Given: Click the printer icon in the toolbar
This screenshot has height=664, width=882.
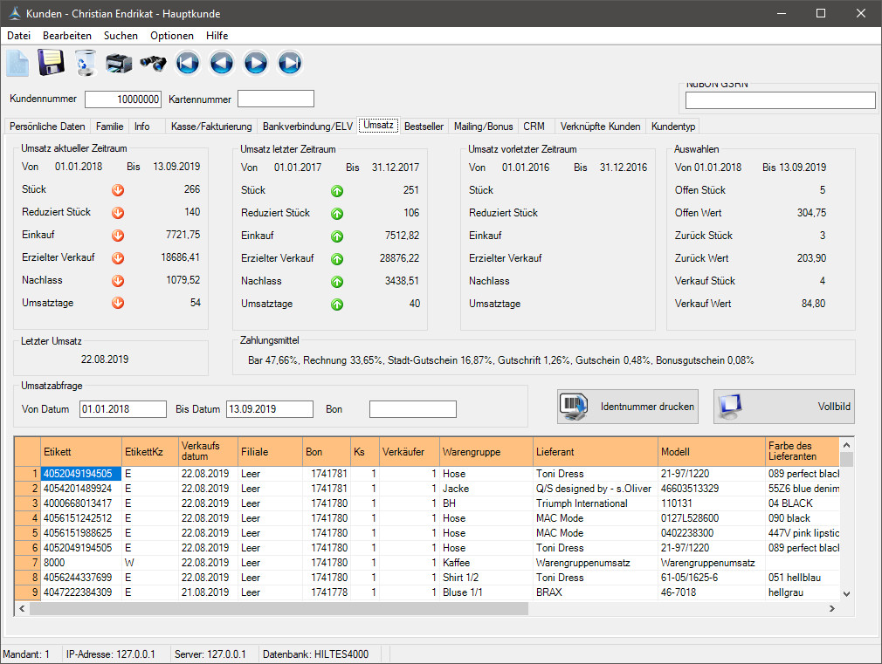Looking at the screenshot, I should click(x=119, y=63).
